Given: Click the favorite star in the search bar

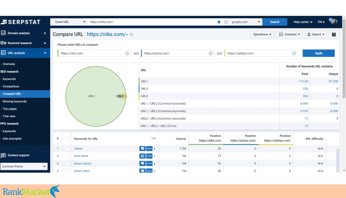Looking at the screenshot, I should [x=219, y=22].
